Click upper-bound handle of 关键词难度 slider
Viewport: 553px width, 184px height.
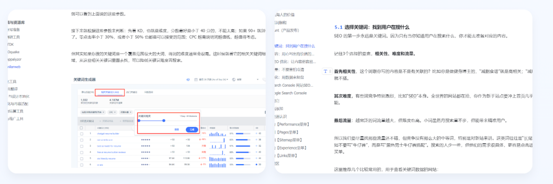point(164,120)
